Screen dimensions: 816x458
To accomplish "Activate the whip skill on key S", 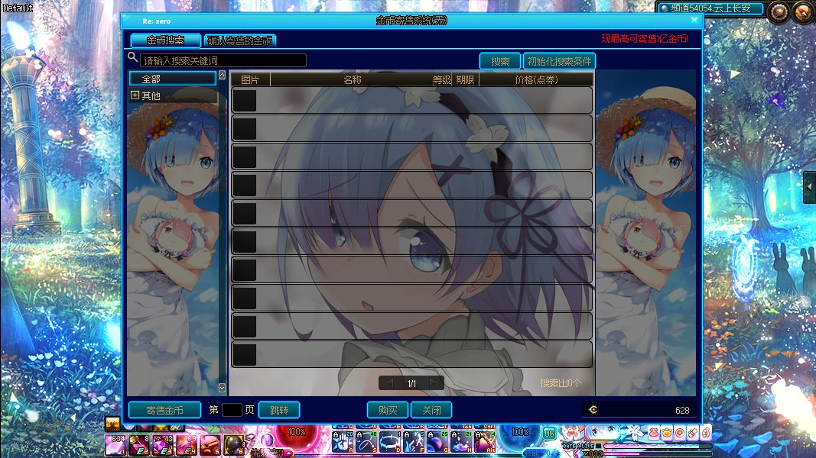I will click(x=366, y=442).
